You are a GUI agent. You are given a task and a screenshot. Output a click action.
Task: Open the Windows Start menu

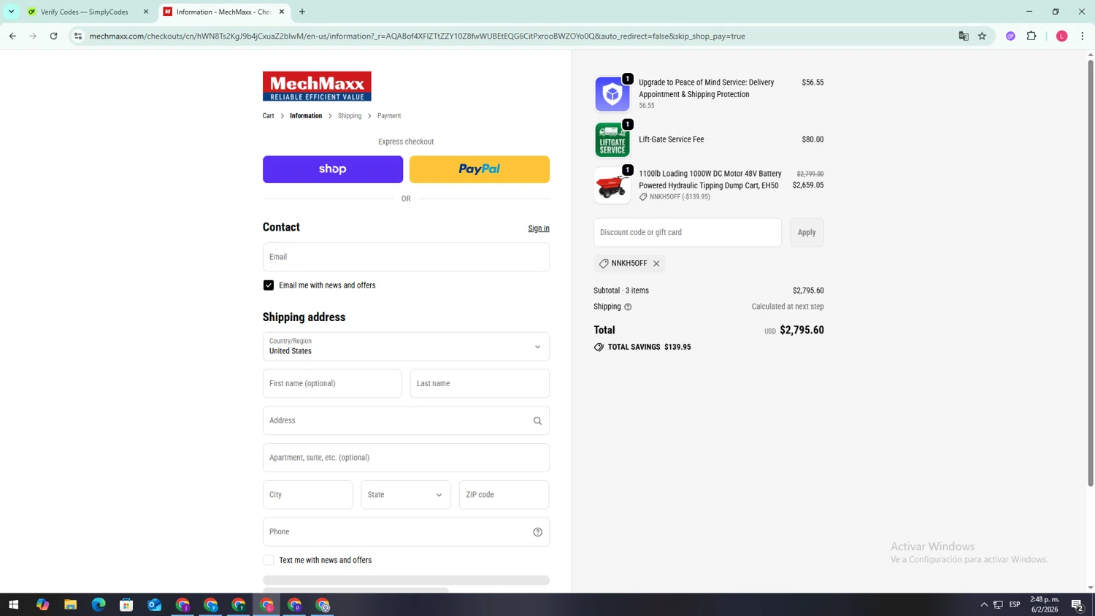pos(13,604)
